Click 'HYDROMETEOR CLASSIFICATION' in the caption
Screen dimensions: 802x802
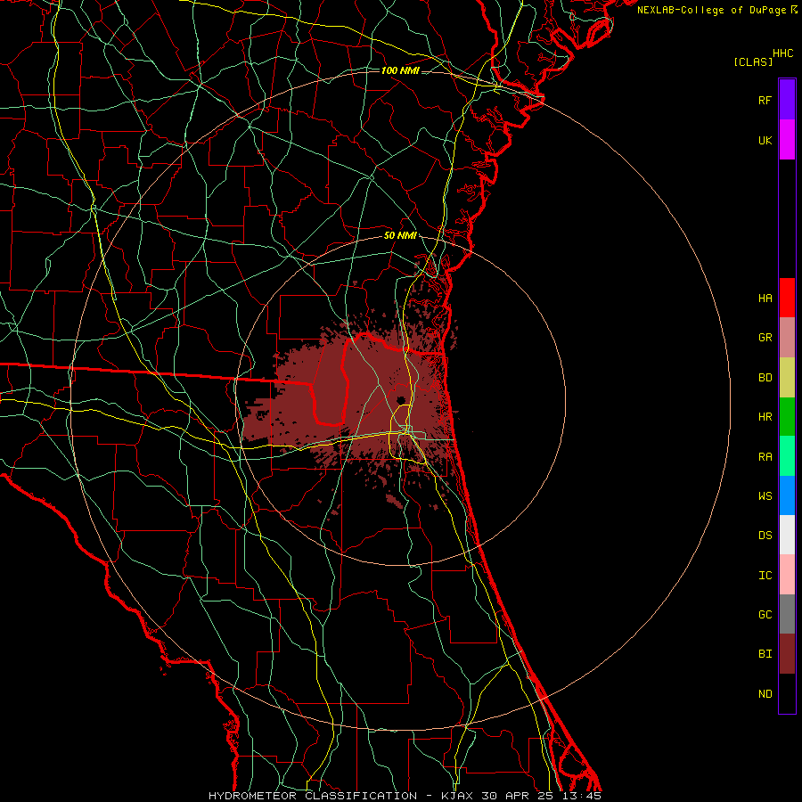pyautogui.click(x=313, y=796)
